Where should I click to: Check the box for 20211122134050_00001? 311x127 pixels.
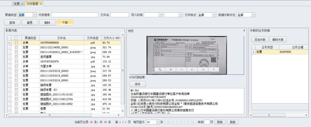[16, 47]
